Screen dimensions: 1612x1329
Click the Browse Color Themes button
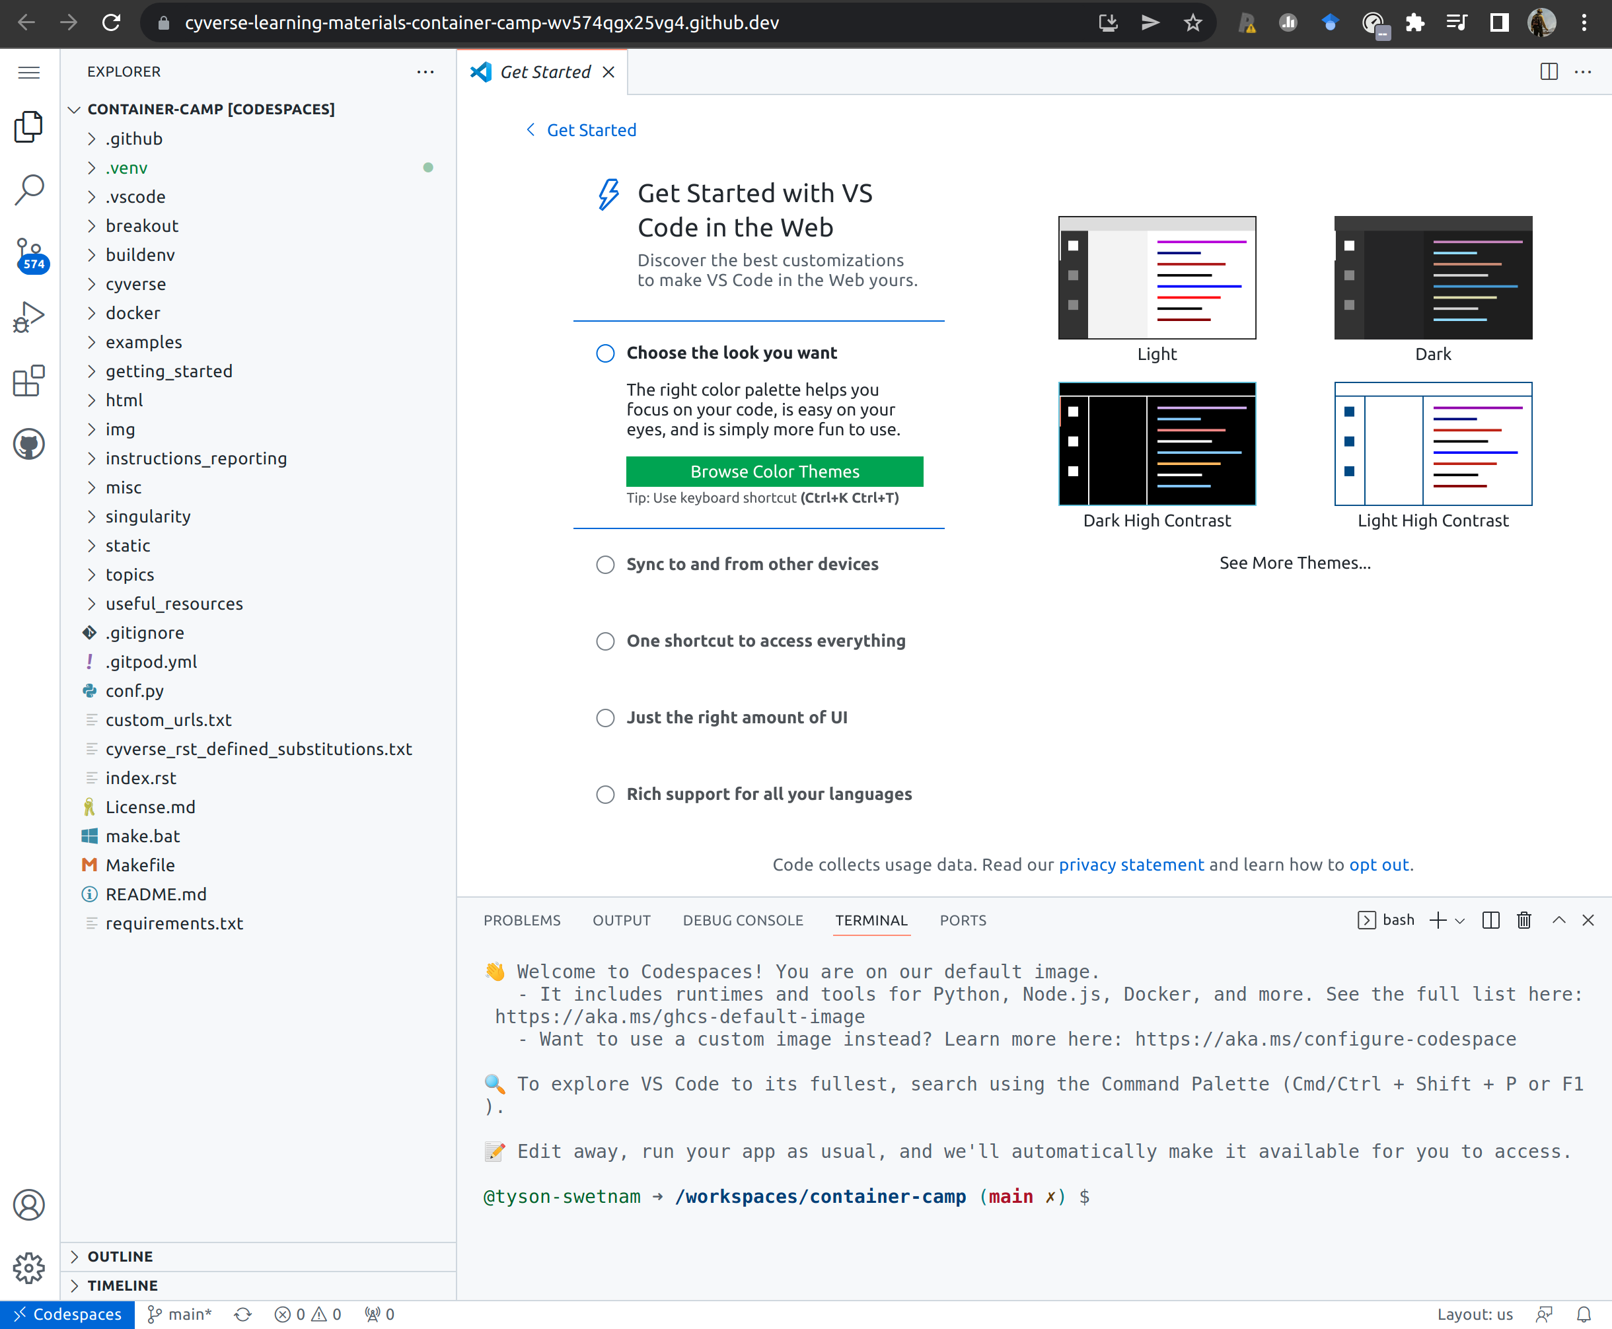[x=774, y=472]
